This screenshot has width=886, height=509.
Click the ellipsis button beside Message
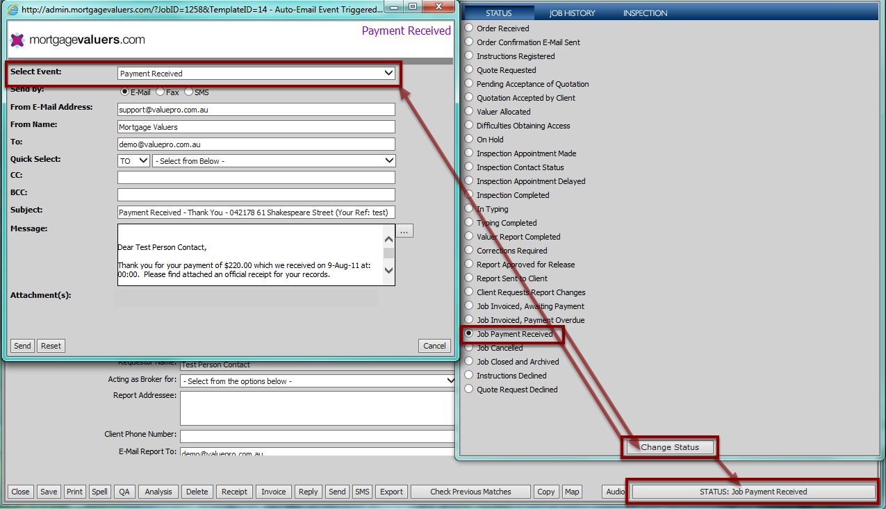point(404,231)
